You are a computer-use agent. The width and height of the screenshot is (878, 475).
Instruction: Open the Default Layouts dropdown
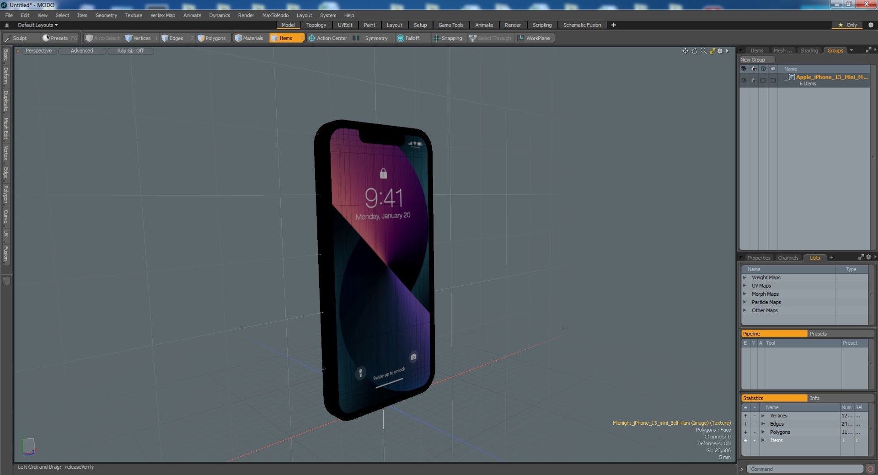coord(37,25)
